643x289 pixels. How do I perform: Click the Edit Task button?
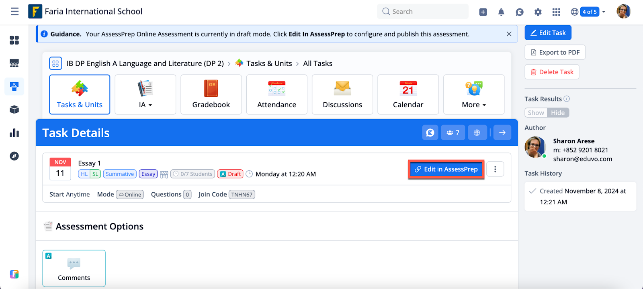coord(548,33)
